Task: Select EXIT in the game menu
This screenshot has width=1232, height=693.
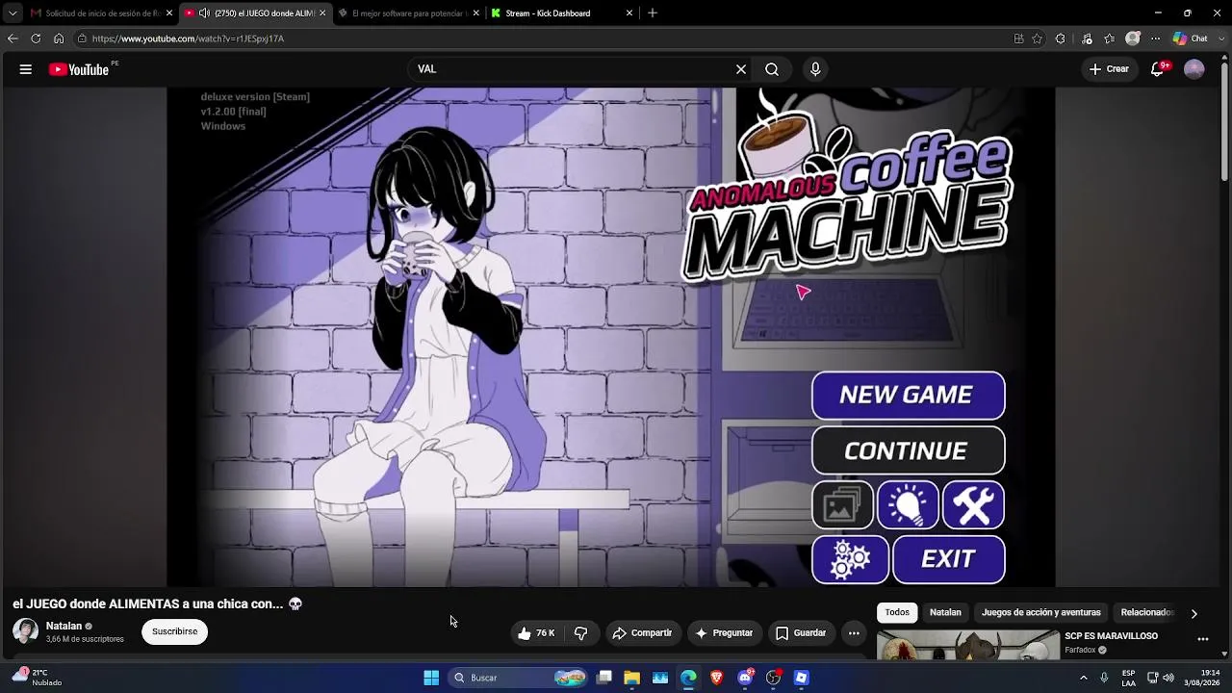Action: pyautogui.click(x=949, y=559)
